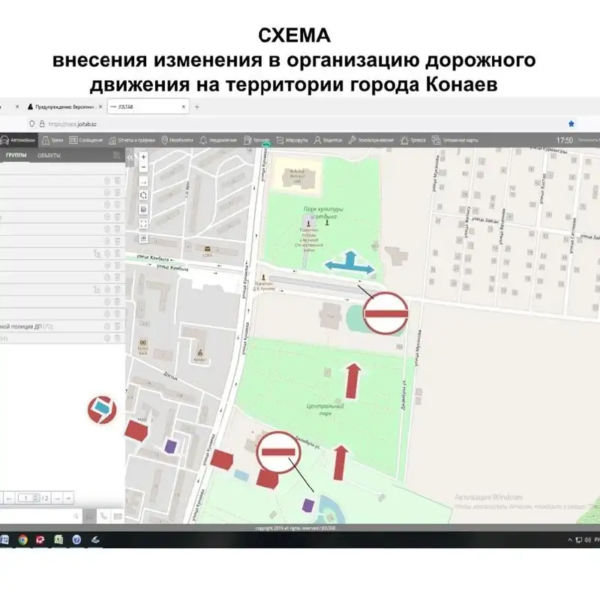Viewport: 600px width, 600px height.
Task: Bookmark this page with the star icon
Action: click(571, 124)
